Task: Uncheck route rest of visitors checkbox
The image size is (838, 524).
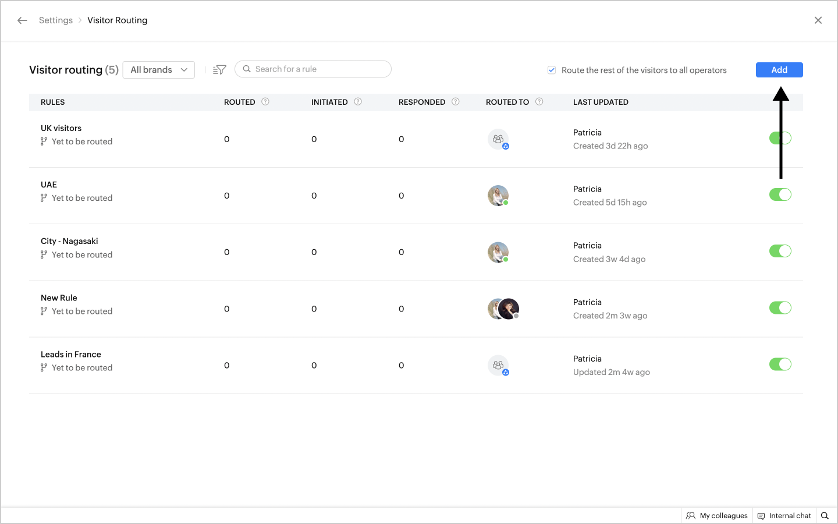Action: point(552,70)
